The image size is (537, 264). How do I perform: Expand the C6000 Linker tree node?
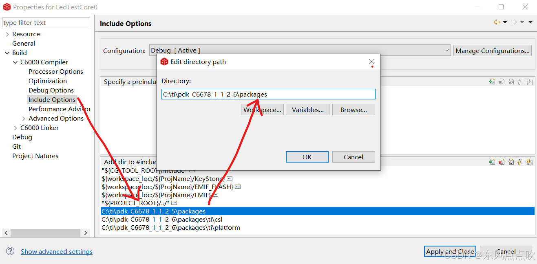[x=15, y=128]
